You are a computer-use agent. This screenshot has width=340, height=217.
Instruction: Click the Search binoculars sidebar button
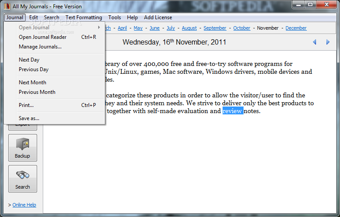23,179
